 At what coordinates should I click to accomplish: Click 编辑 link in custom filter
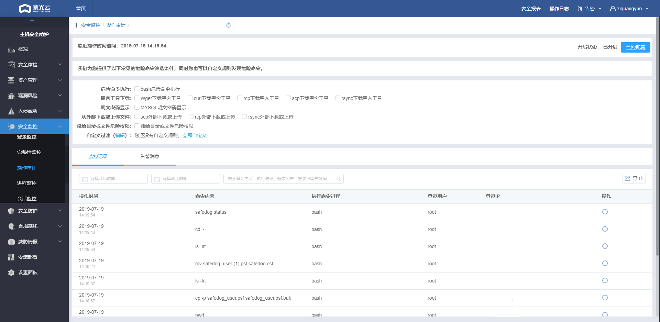120,135
